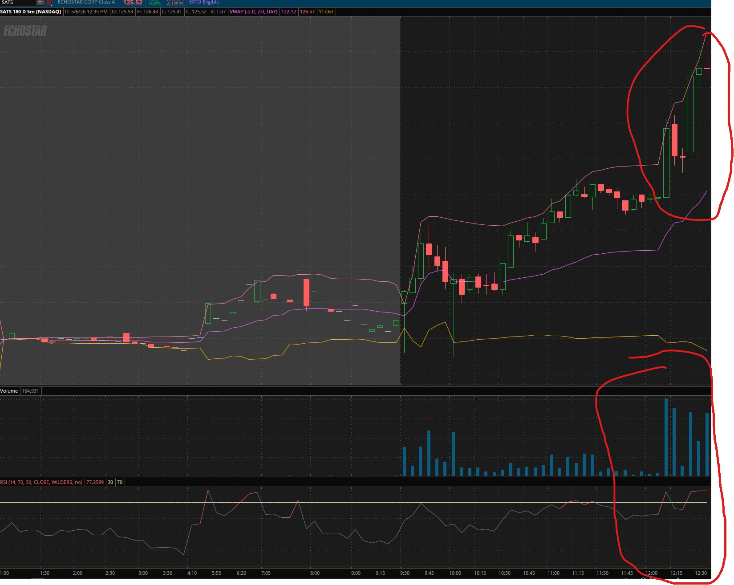The image size is (734, 585).
Task: Click the 125.52 last price display
Action: (x=133, y=3)
